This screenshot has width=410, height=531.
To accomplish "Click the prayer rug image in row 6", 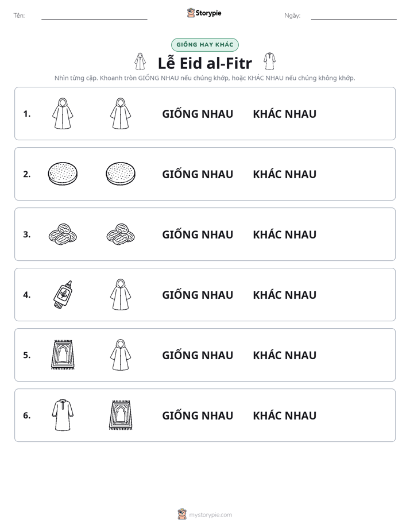I will pos(121,415).
